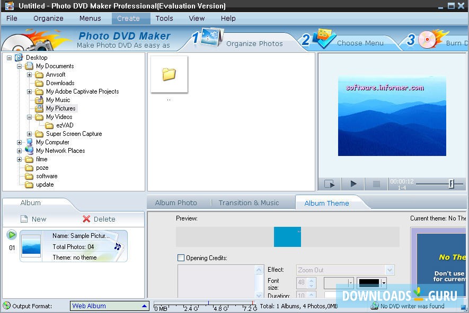Open the Effect dropdown showing Zoom Out
469x313 pixels.
388,270
